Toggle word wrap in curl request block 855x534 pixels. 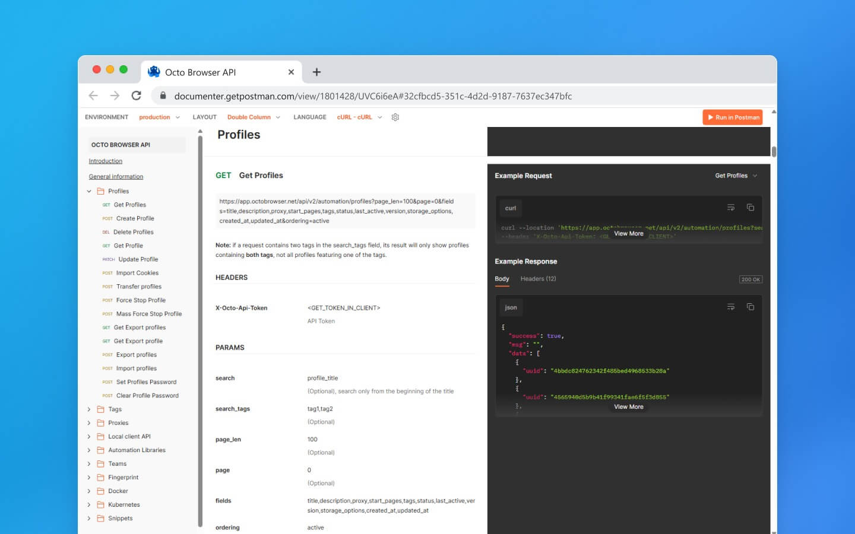[731, 208]
